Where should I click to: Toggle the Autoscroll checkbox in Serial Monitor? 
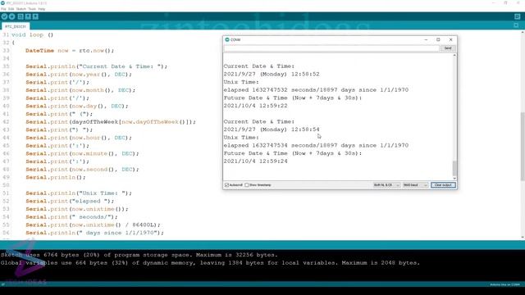(226, 185)
